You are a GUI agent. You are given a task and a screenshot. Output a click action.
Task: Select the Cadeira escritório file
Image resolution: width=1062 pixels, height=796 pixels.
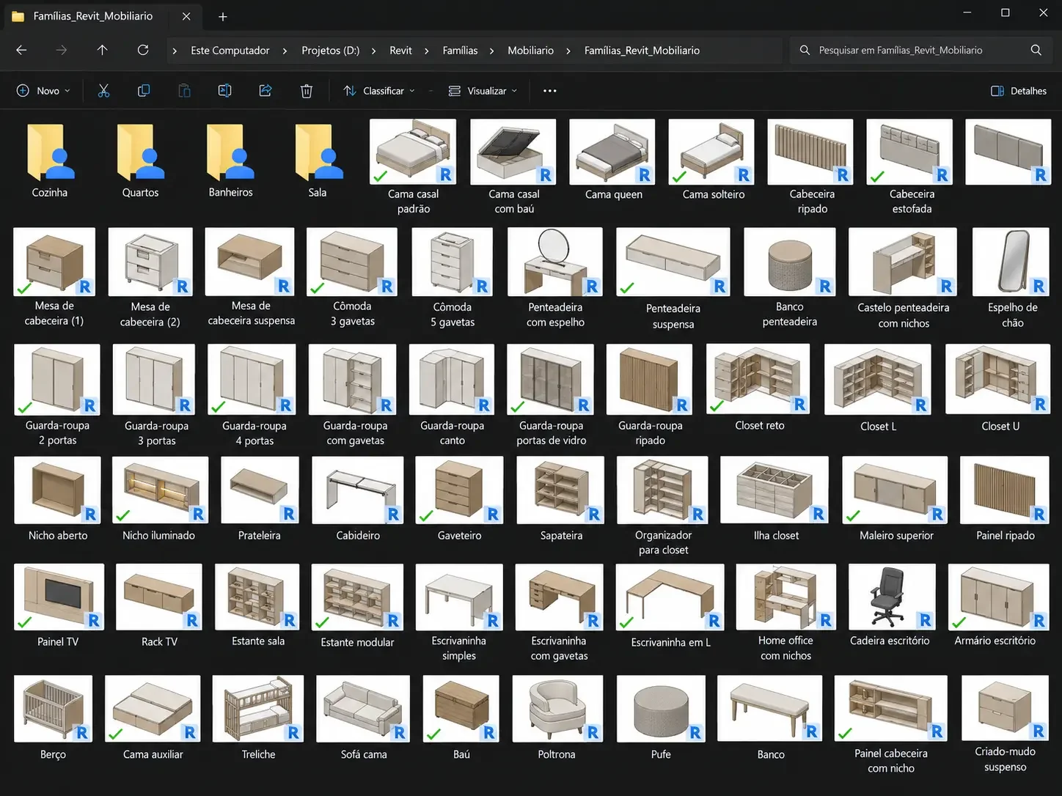[x=890, y=607]
